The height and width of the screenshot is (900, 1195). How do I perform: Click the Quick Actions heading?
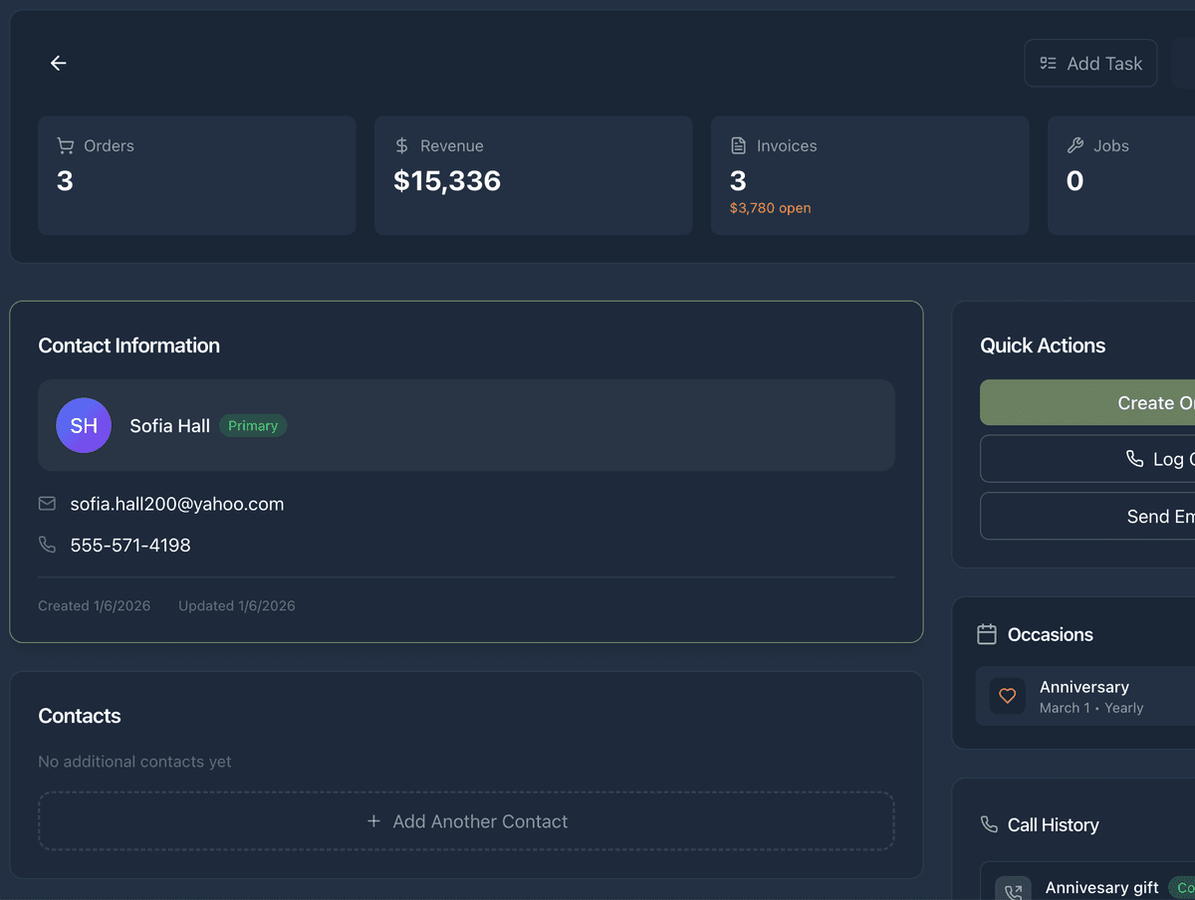click(1043, 345)
